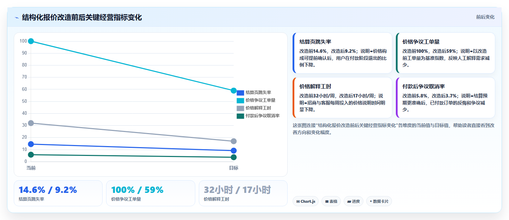Screen dimensions: 509x220
Task: Toggle the blue 结算页跳失率 legend swatch
Action: pyautogui.click(x=240, y=93)
